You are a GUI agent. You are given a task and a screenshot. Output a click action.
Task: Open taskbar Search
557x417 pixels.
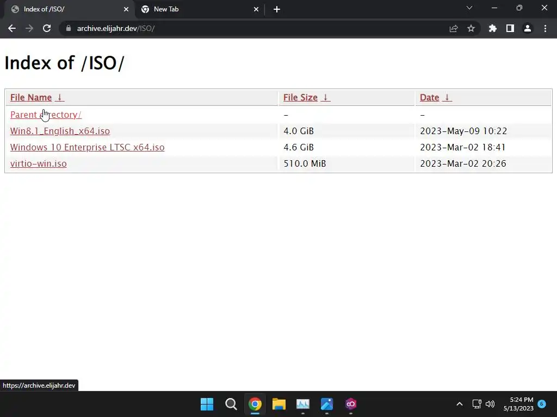[231, 404]
